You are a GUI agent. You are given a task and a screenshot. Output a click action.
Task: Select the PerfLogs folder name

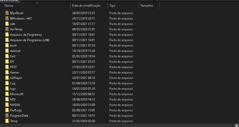(16, 110)
